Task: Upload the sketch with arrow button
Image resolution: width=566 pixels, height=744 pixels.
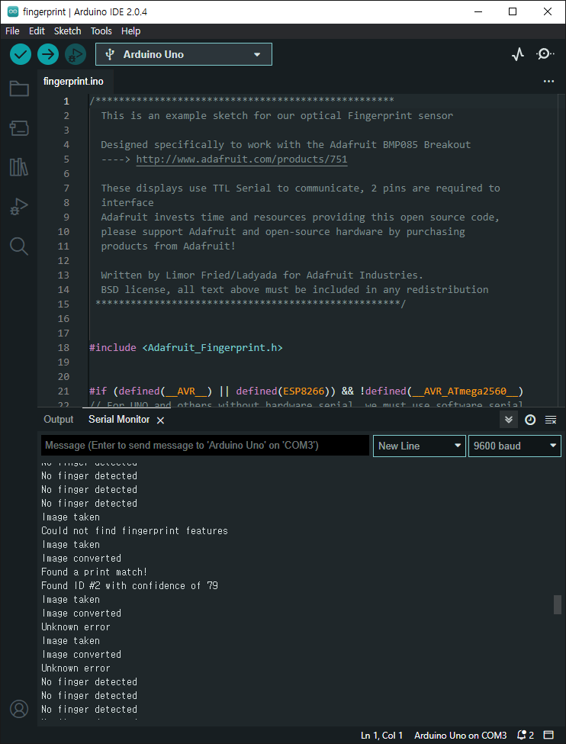Action: pyautogui.click(x=48, y=54)
